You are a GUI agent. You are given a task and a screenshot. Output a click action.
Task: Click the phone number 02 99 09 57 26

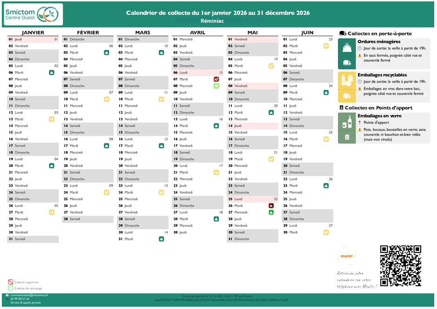[20, 299]
